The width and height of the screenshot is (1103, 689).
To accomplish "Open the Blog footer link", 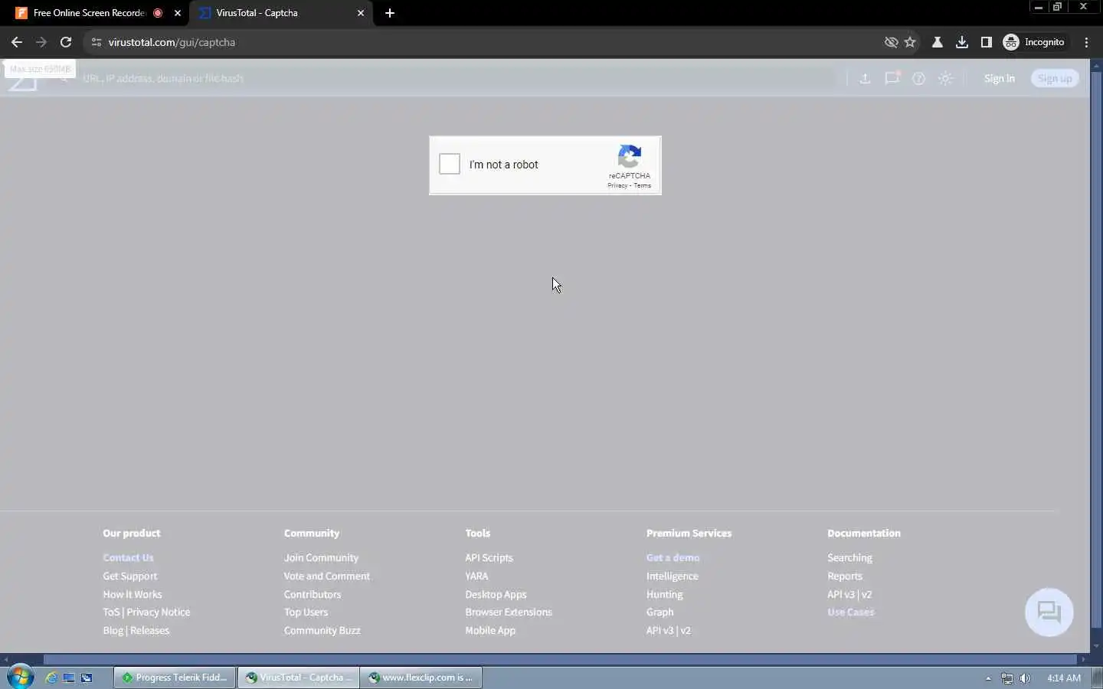I will 113,631.
